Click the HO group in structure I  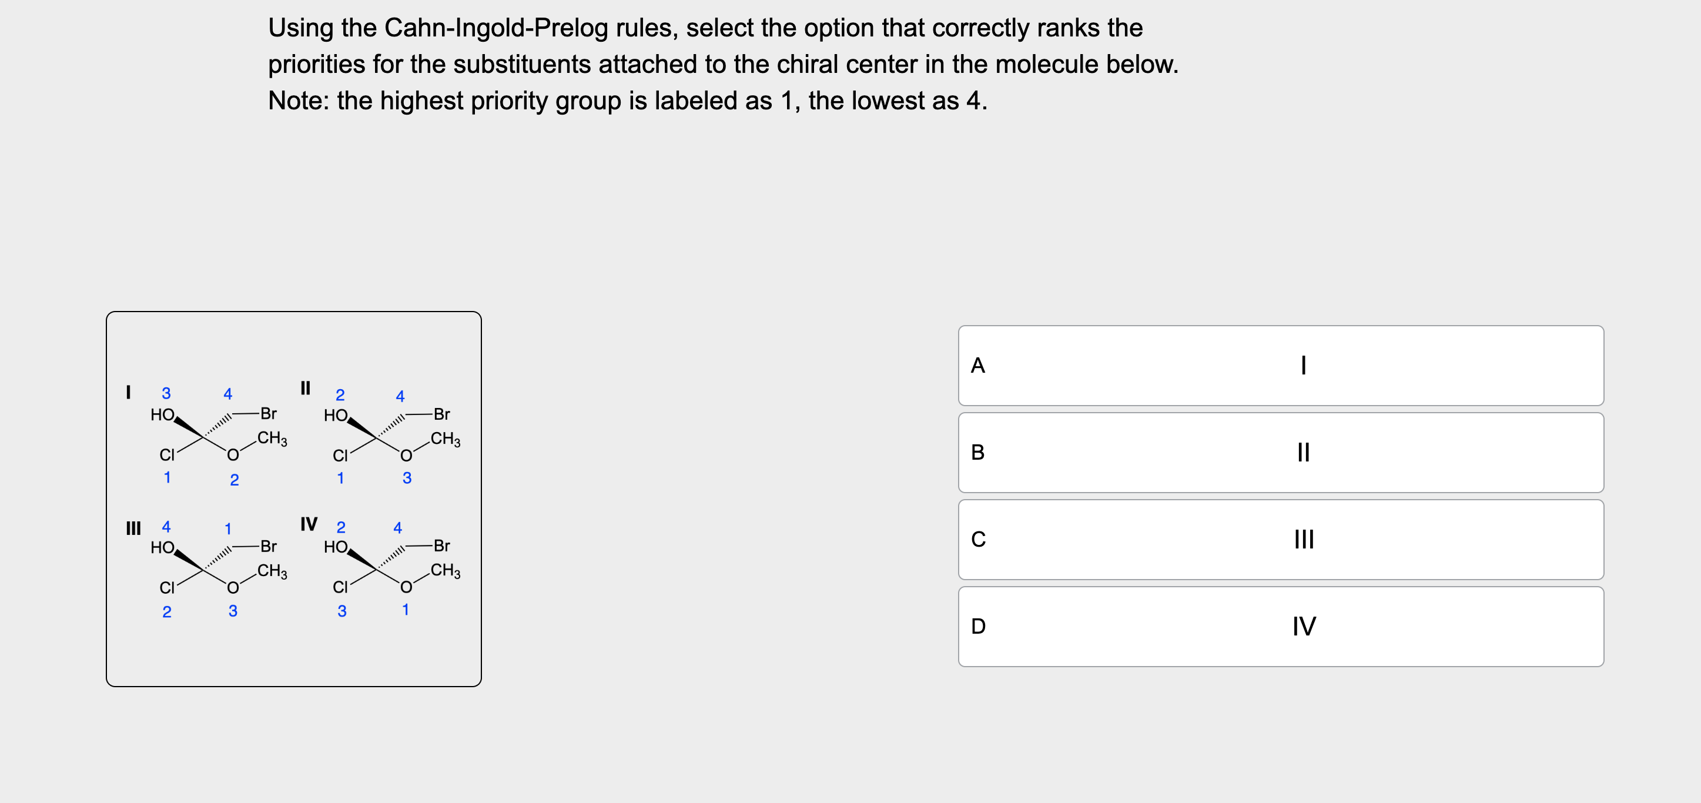coord(162,414)
